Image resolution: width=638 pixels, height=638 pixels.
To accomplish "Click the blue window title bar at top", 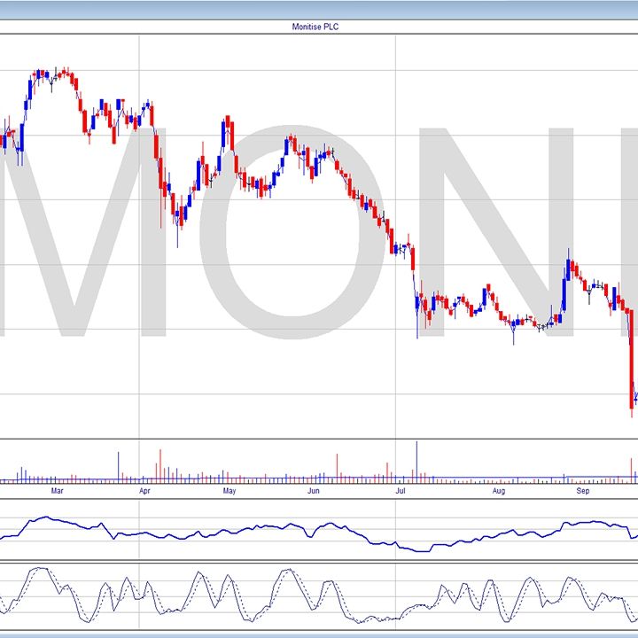I will (x=319, y=9).
